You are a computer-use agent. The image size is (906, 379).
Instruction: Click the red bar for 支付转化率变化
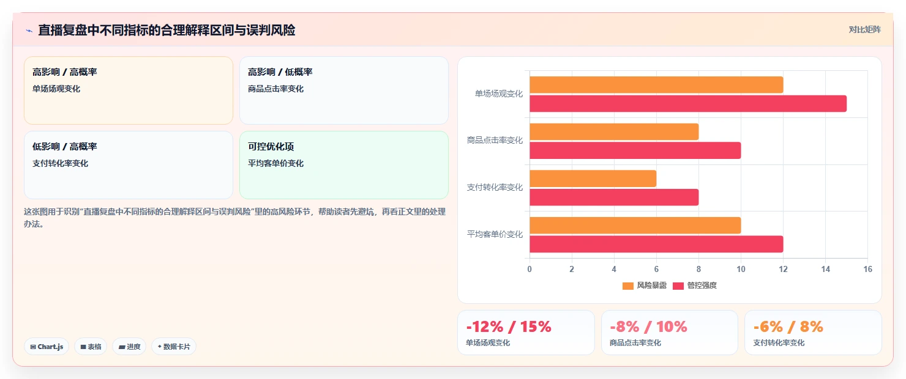614,197
